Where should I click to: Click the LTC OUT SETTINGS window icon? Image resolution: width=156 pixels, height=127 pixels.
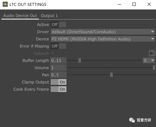[5, 4]
